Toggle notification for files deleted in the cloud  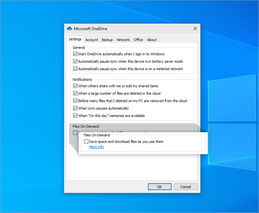point(75,93)
